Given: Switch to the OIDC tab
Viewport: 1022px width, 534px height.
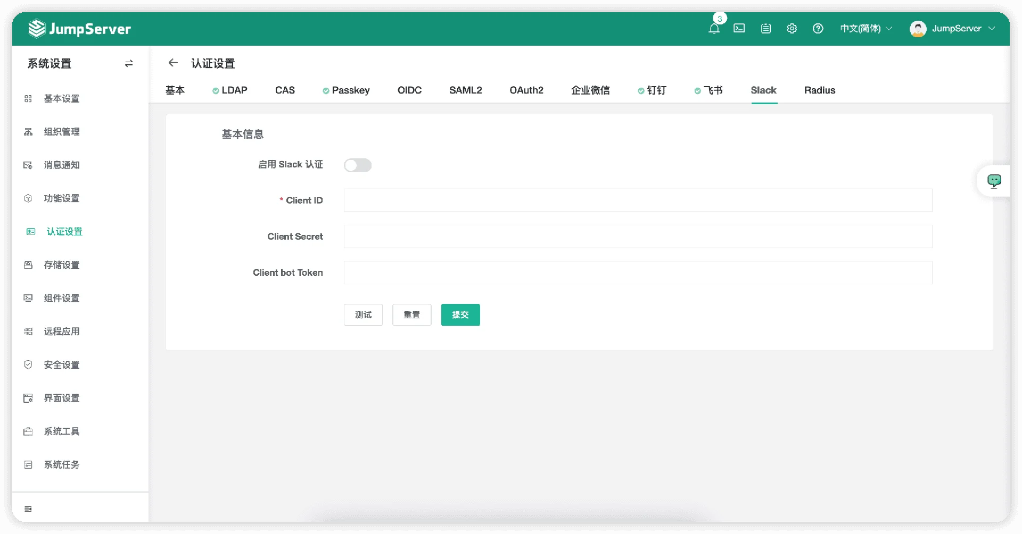Looking at the screenshot, I should tap(409, 90).
